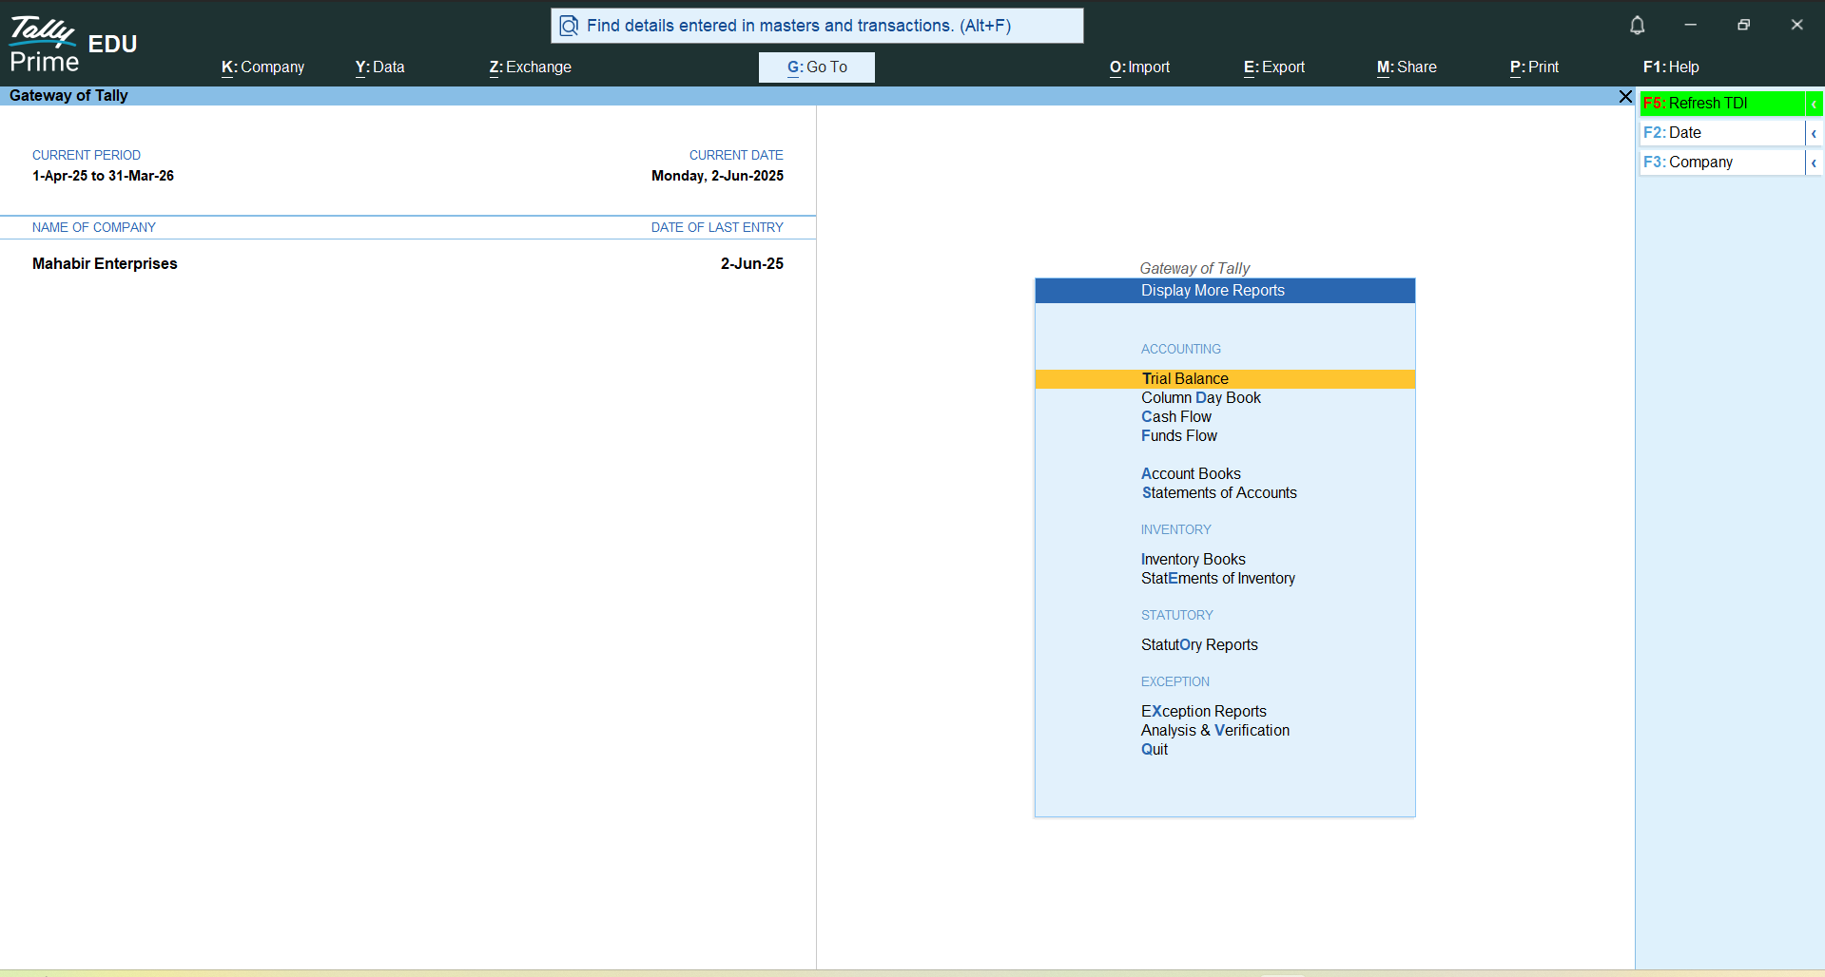Screen dimensions: 1825x977
Task: Open the F1: Help menu
Action: (x=1671, y=67)
